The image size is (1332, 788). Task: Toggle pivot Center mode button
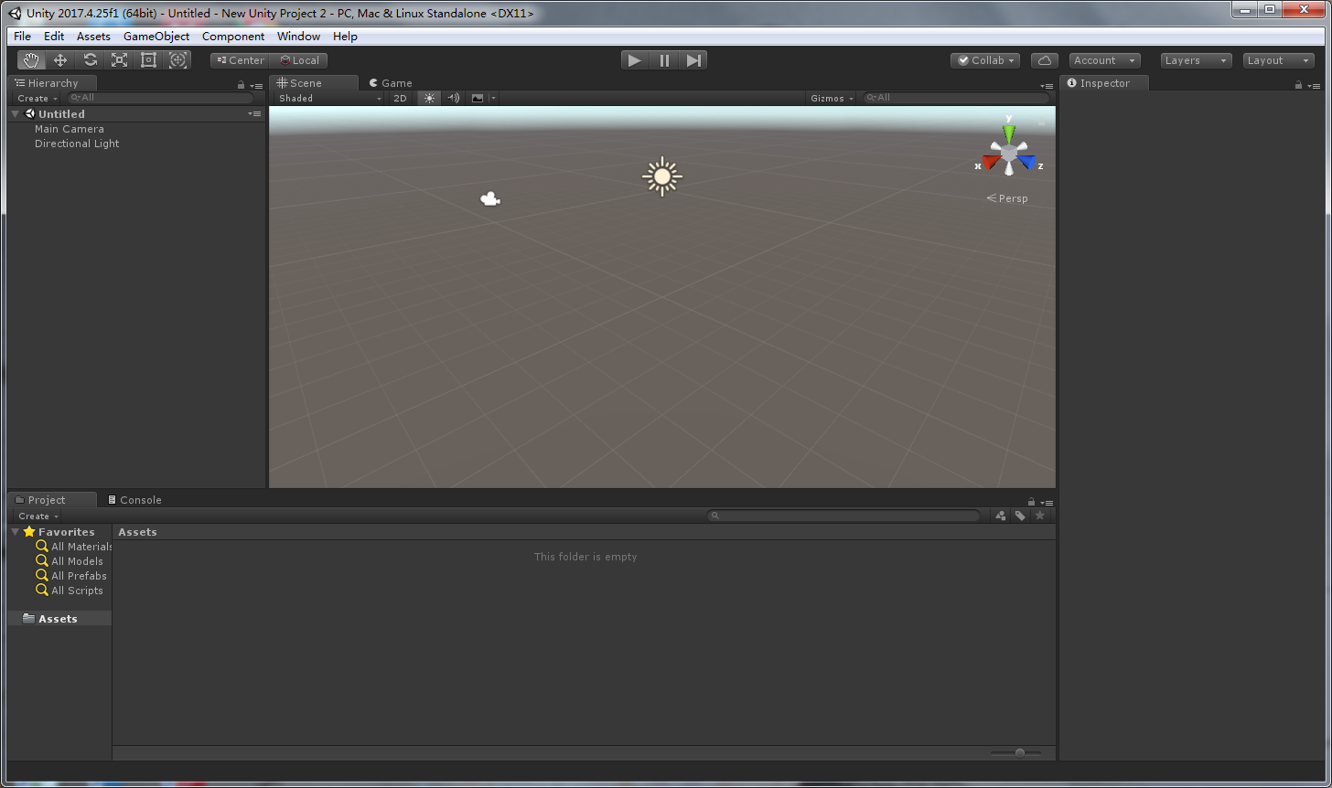click(241, 60)
